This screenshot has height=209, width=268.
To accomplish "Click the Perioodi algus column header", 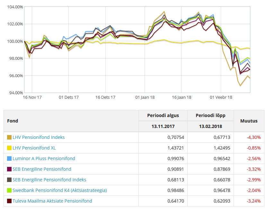I will click(x=163, y=115).
